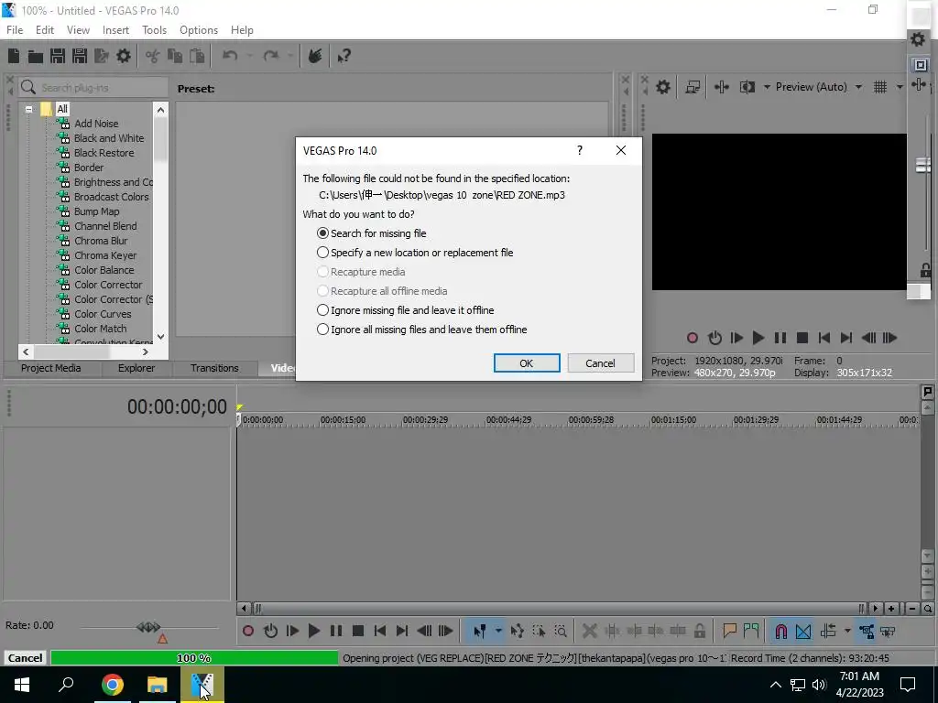Image resolution: width=938 pixels, height=703 pixels.
Task: Toggle preview on external monitor icon
Action: tap(693, 87)
